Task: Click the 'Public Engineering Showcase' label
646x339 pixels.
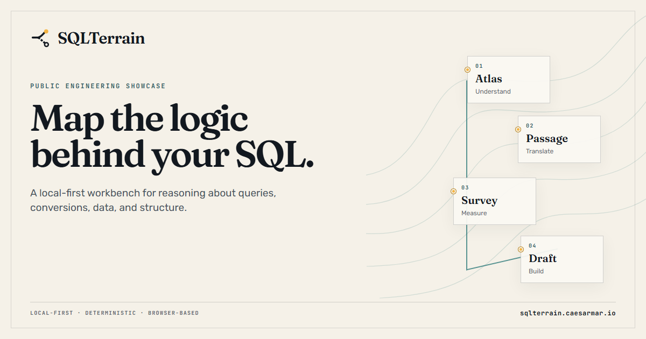Action: point(98,86)
